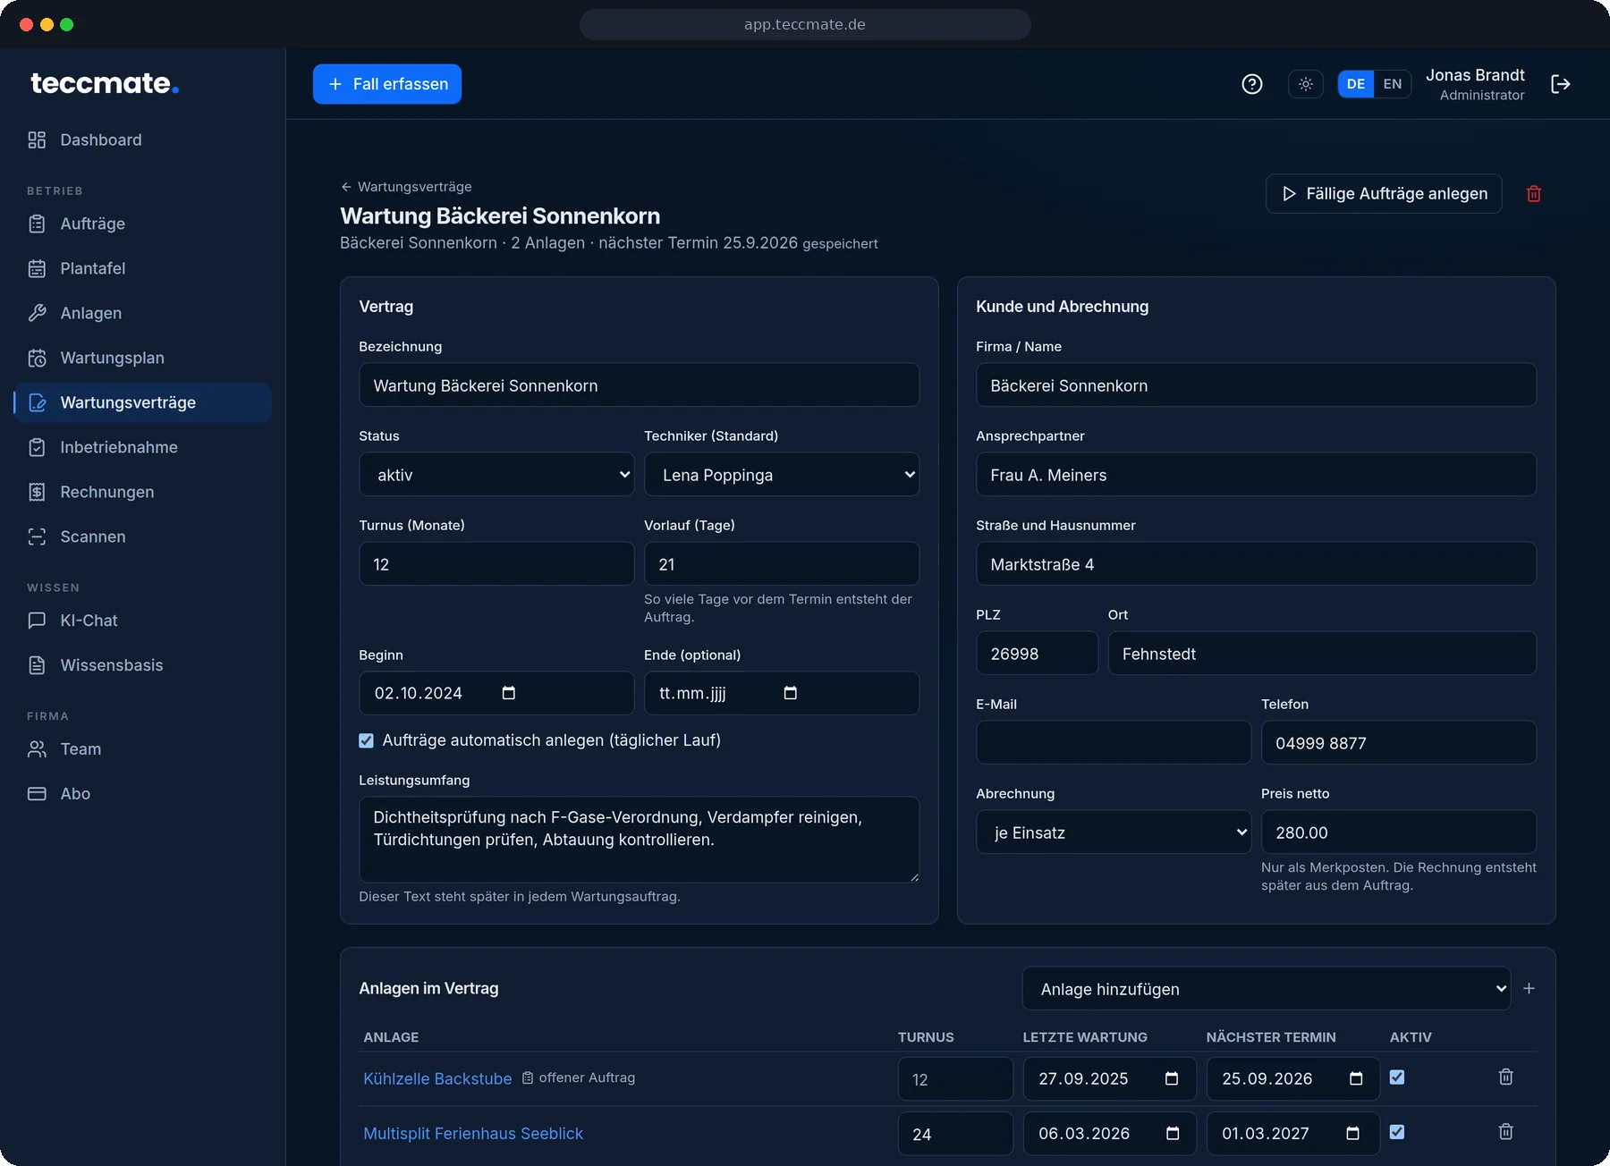The image size is (1610, 1166).
Task: Toggle light theme with the sun icon
Action: pos(1306,84)
